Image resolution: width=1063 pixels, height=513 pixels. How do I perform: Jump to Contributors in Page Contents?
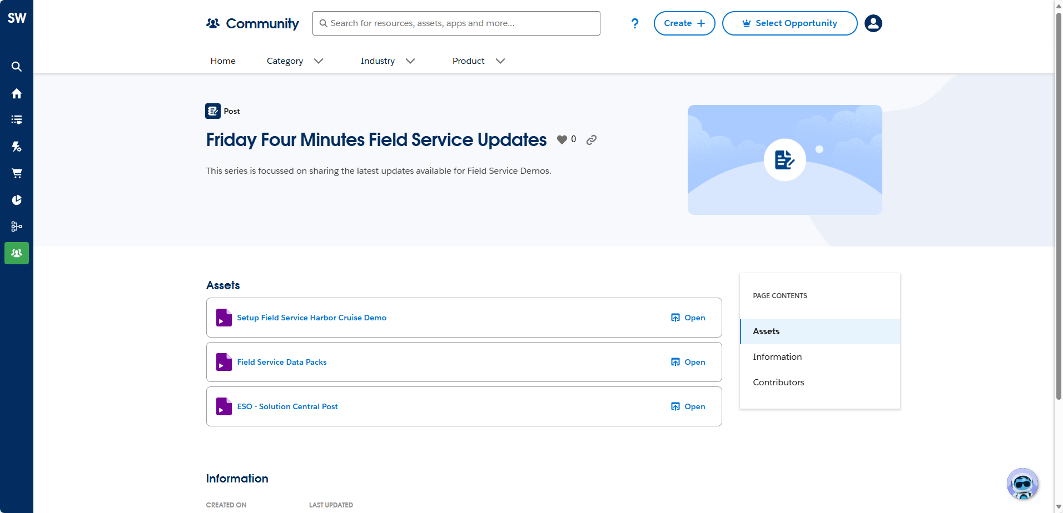point(778,383)
